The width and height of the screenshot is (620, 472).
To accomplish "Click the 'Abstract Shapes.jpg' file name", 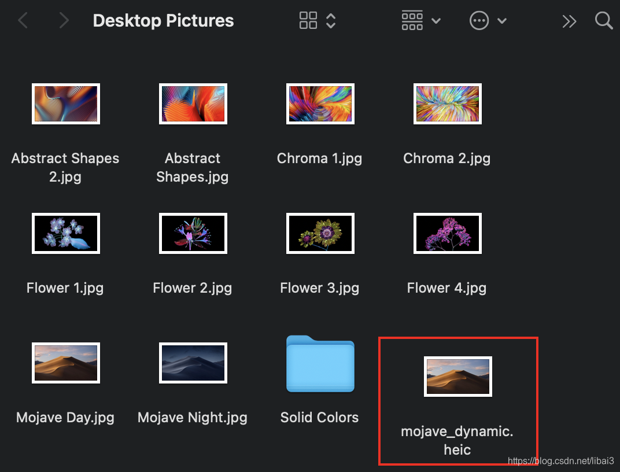I will (x=193, y=168).
